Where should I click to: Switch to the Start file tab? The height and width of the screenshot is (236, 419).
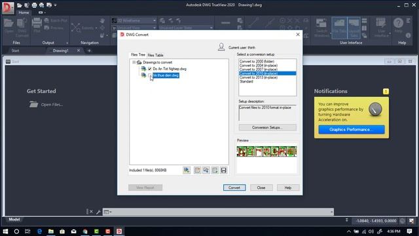click(15, 50)
